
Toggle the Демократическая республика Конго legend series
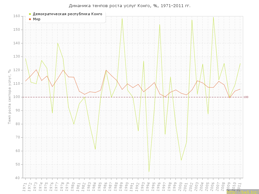[x=67, y=14]
